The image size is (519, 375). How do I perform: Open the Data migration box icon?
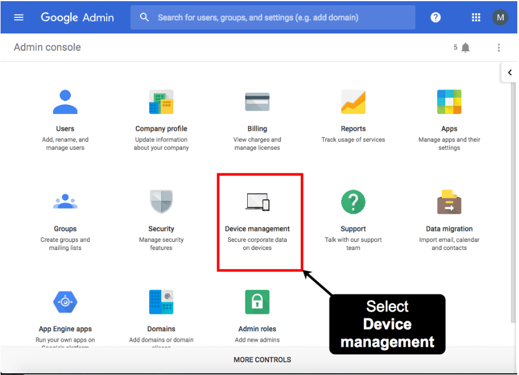(x=449, y=202)
